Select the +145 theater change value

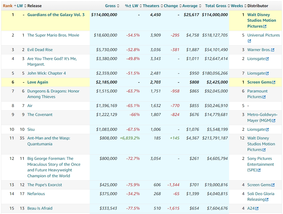tap(175, 138)
